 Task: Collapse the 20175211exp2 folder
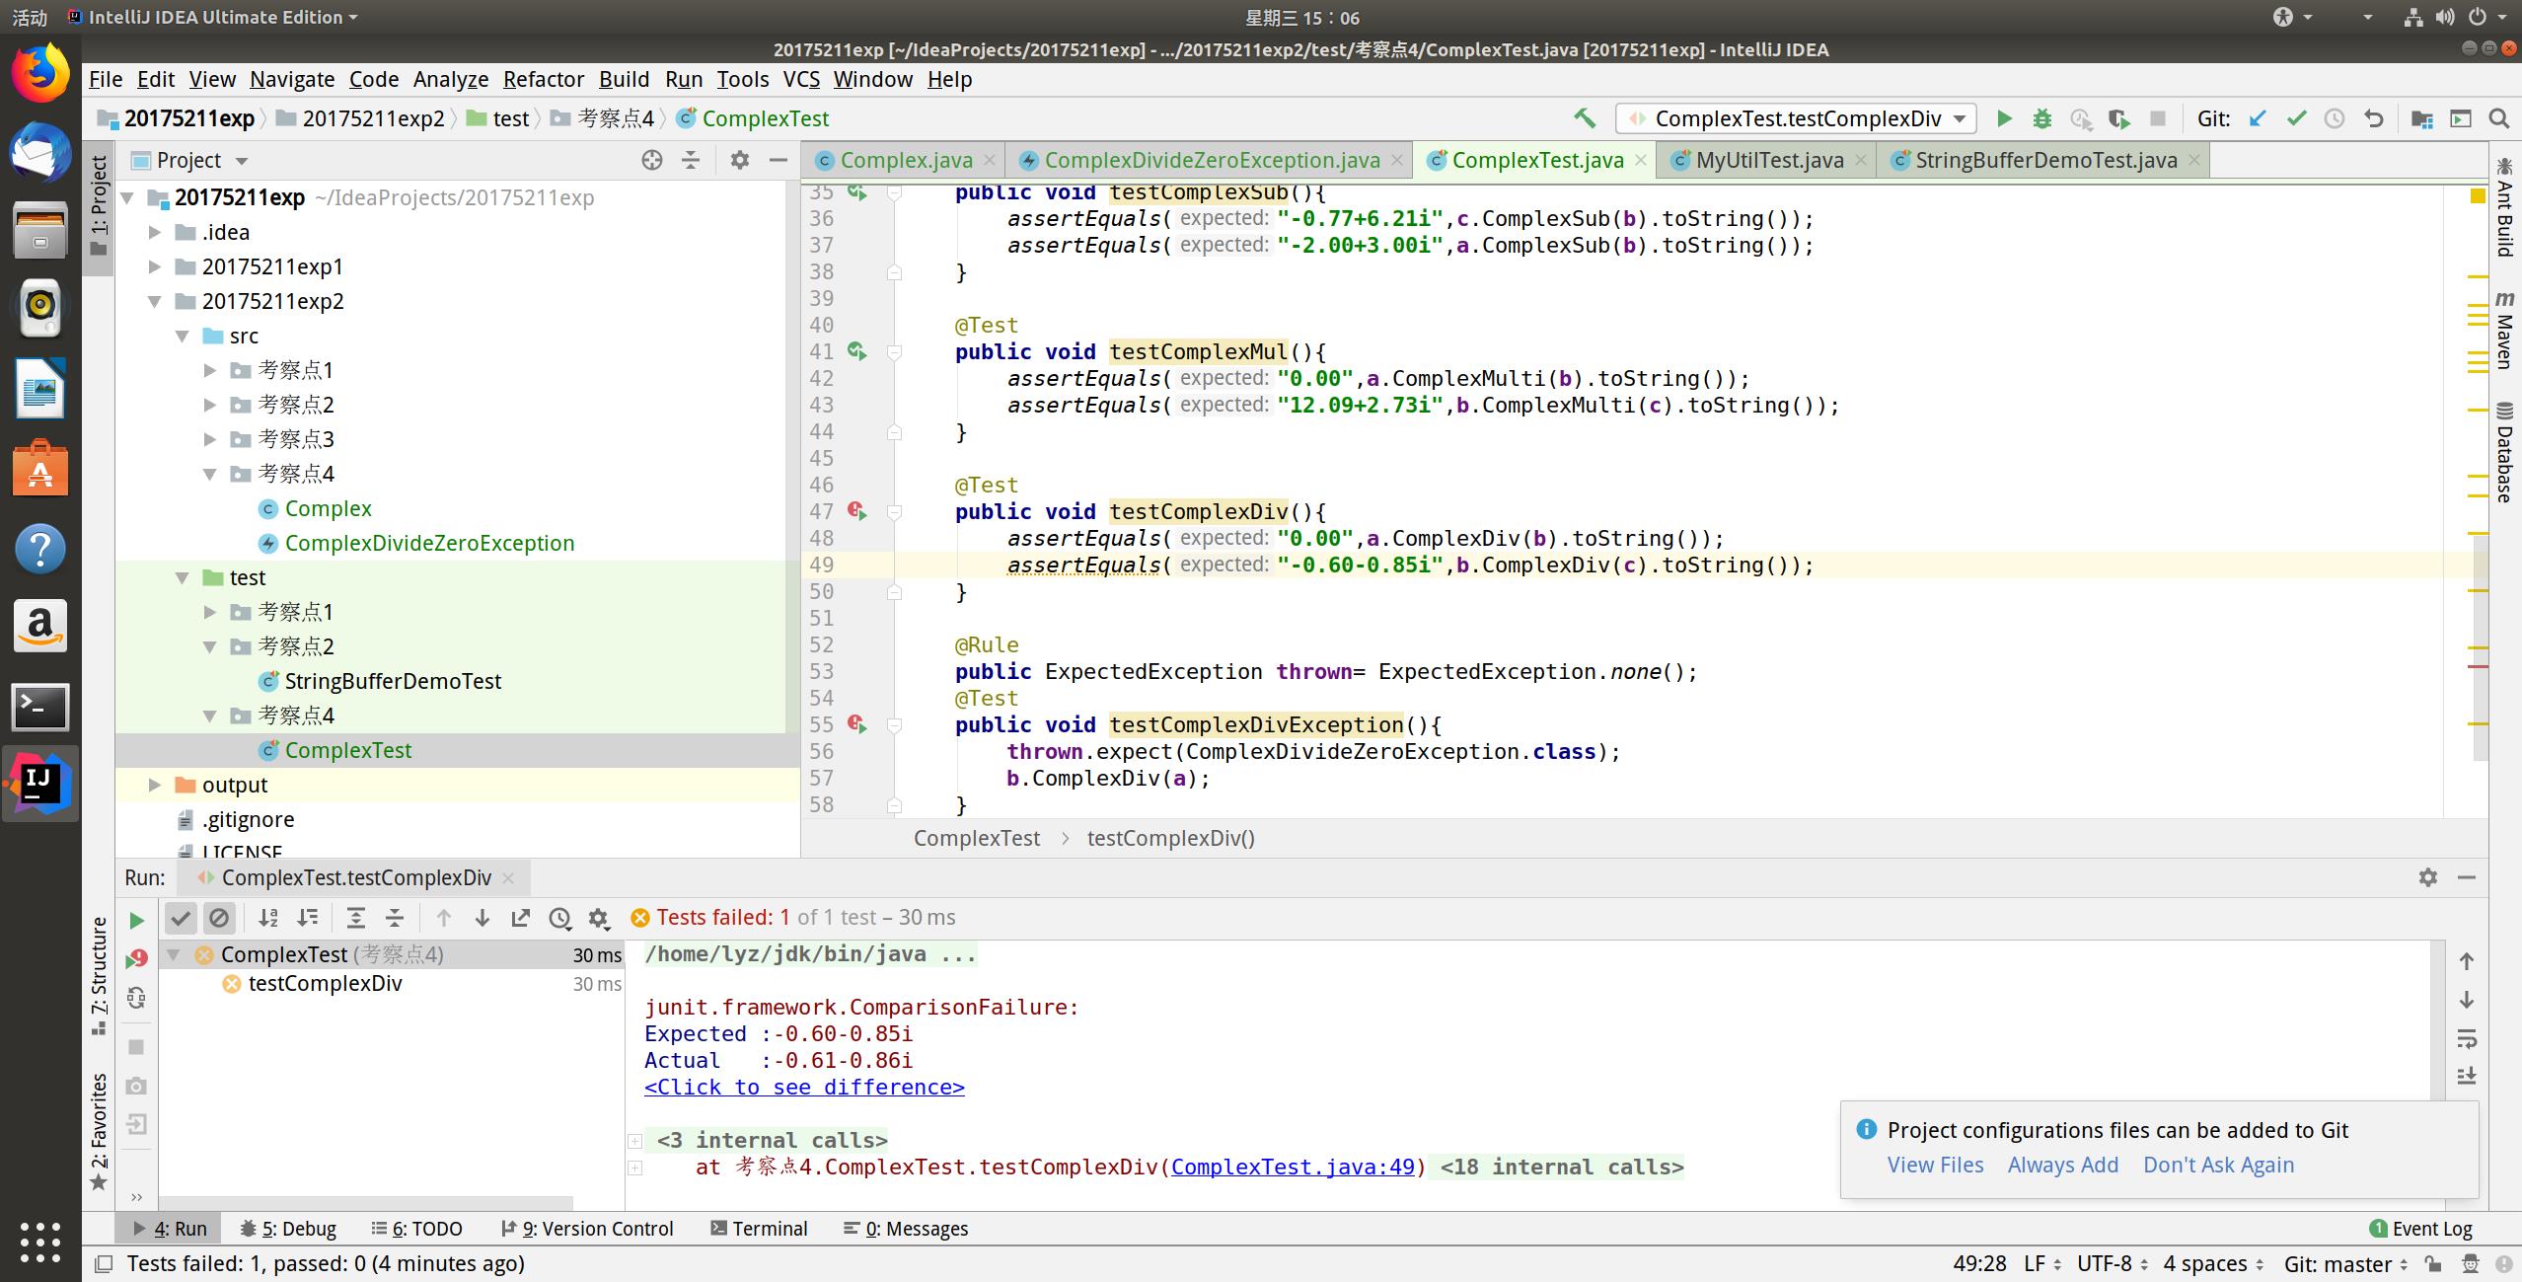click(155, 301)
